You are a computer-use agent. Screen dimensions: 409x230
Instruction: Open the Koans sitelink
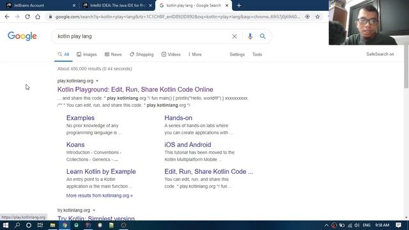pyautogui.click(x=75, y=145)
